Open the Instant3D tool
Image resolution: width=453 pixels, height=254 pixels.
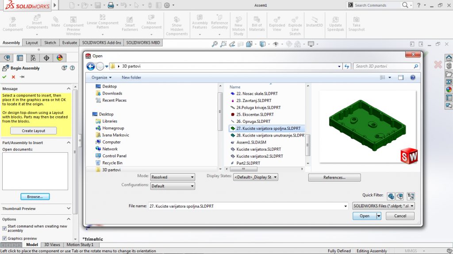point(315,22)
